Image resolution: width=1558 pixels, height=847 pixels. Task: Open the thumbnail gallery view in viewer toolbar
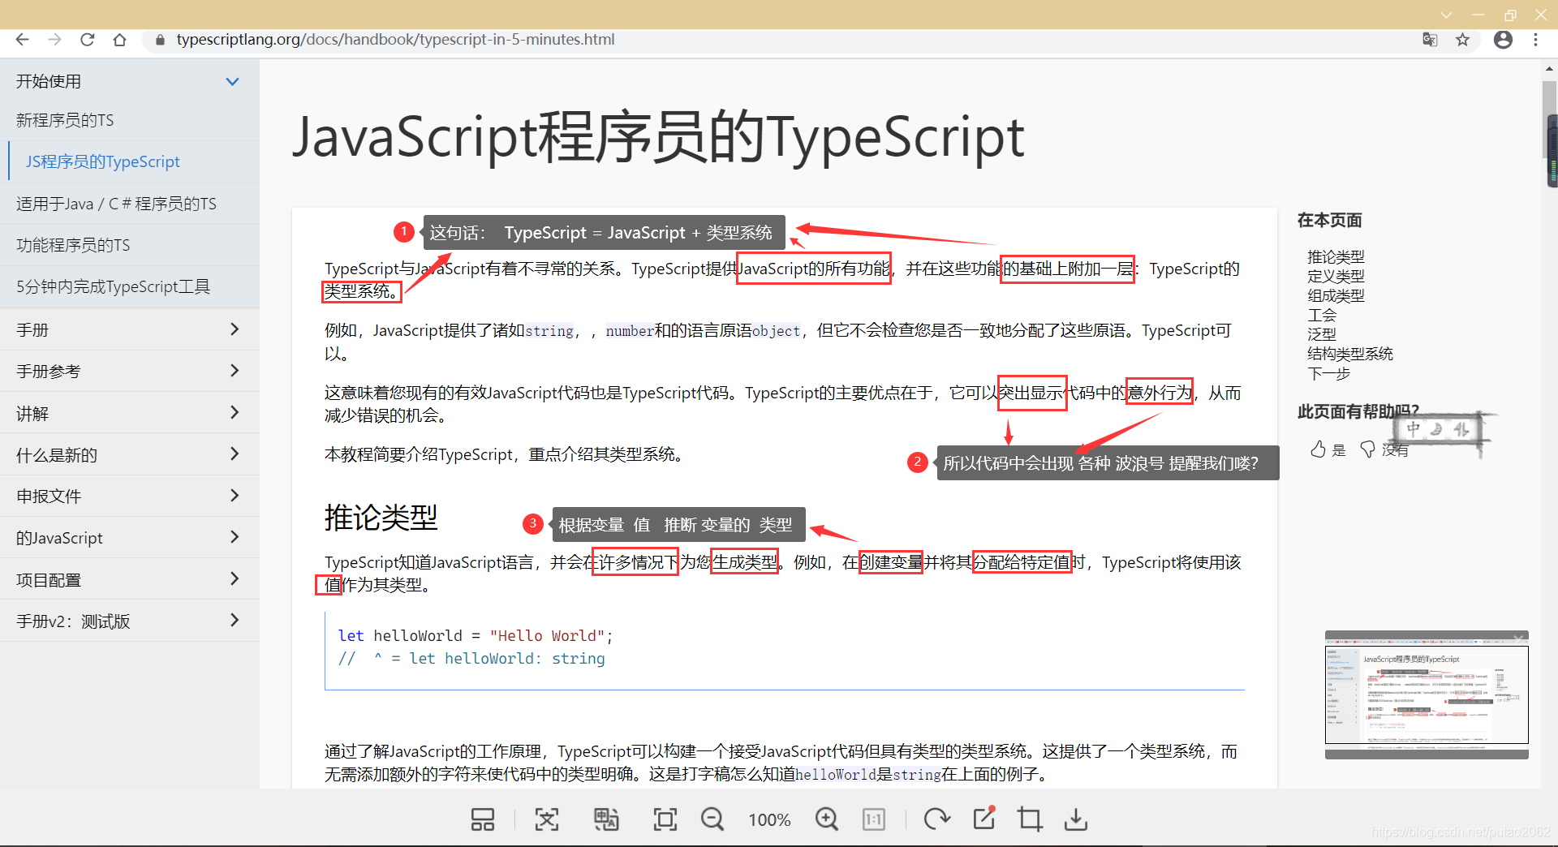click(x=483, y=819)
